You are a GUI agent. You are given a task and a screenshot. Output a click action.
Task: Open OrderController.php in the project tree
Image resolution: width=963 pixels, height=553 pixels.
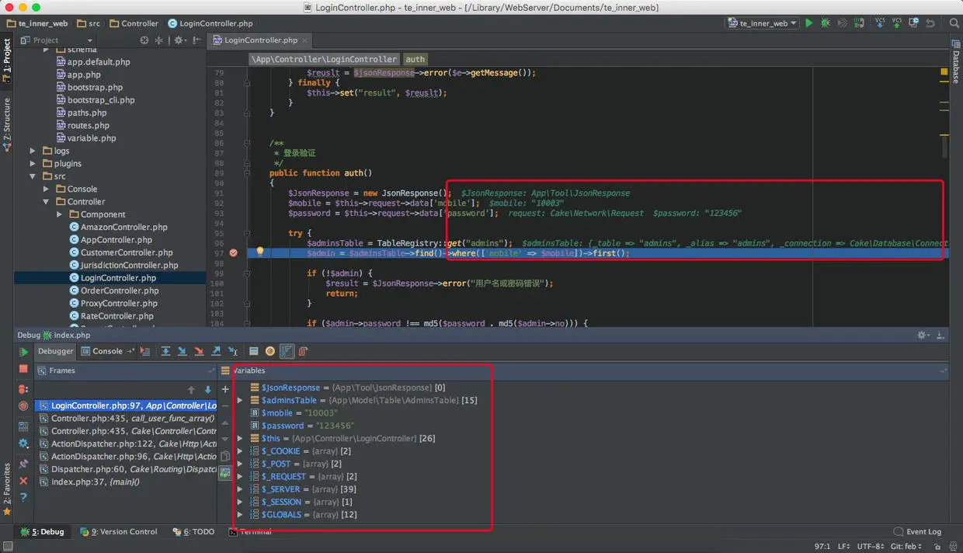click(120, 290)
